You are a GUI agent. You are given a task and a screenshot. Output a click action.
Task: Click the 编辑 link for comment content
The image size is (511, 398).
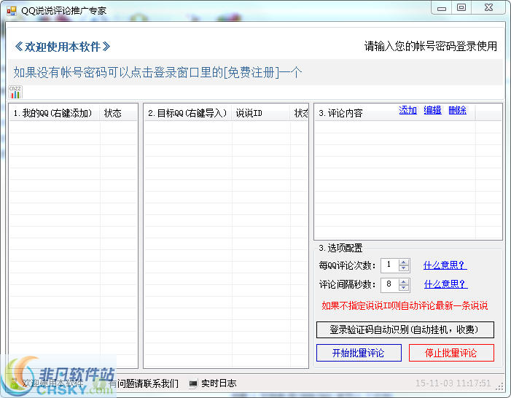click(432, 110)
